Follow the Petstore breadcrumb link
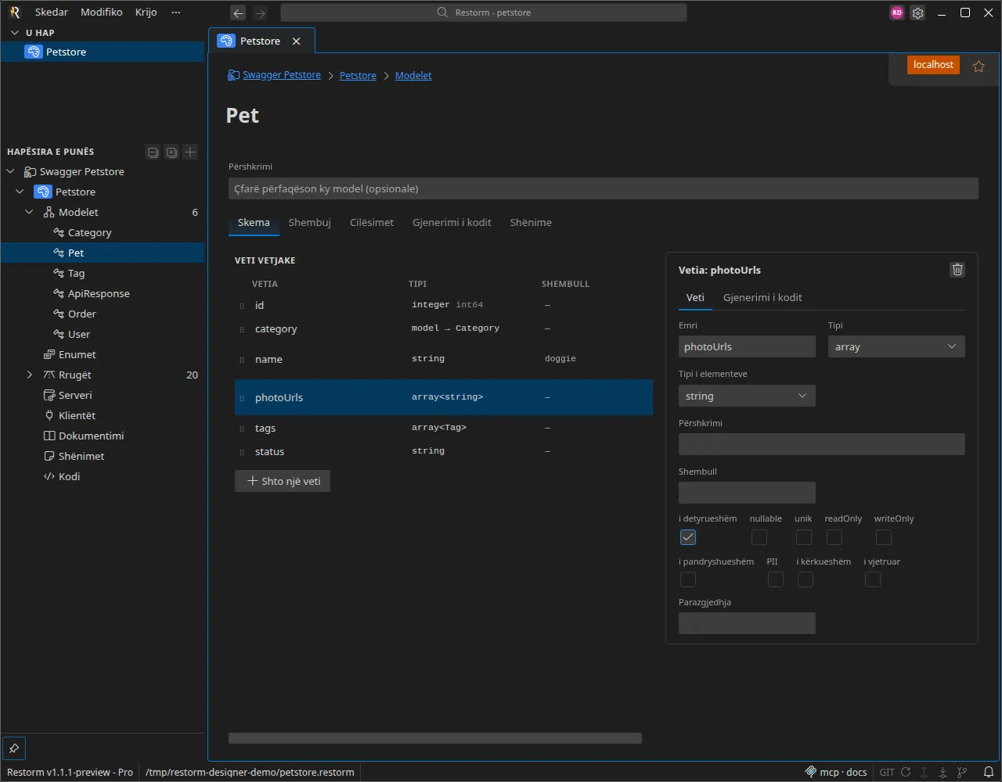The height and width of the screenshot is (782, 1002). pos(358,75)
